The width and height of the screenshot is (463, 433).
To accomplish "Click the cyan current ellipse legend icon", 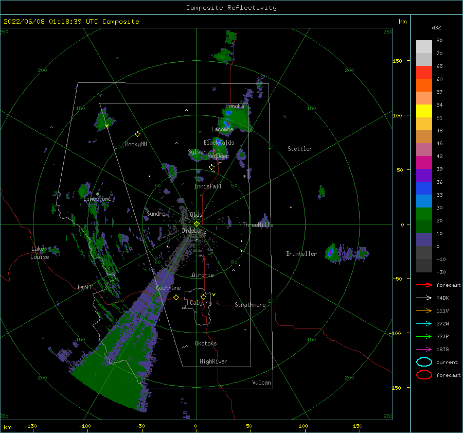I will point(424,362).
